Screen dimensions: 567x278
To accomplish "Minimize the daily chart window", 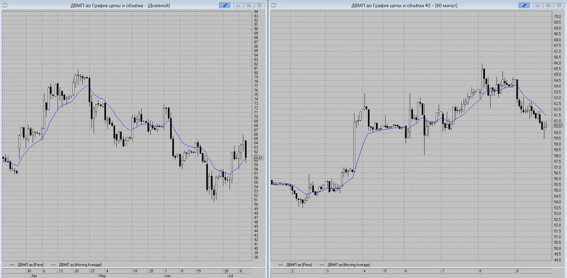I will pos(238,5).
